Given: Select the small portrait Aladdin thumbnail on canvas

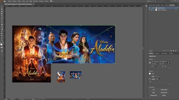Looking at the screenshot, I should tap(61, 77).
